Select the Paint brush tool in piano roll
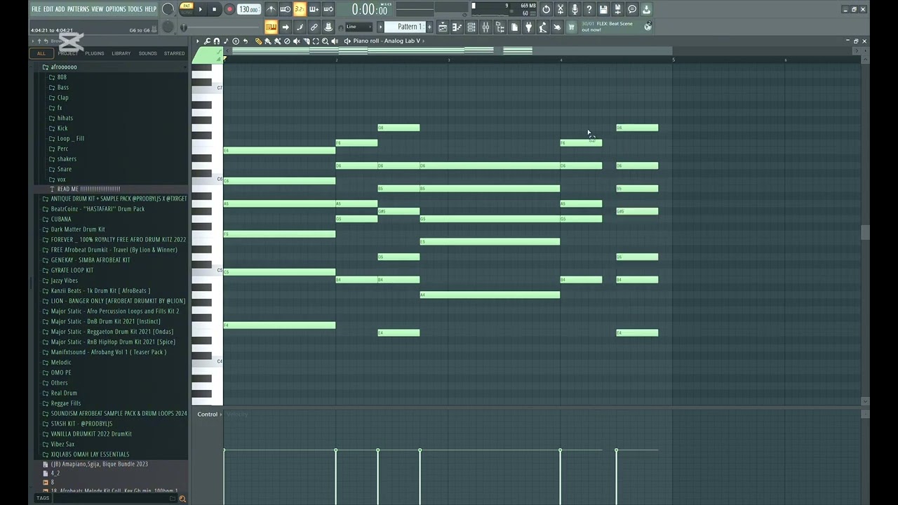The image size is (898, 505). click(267, 41)
